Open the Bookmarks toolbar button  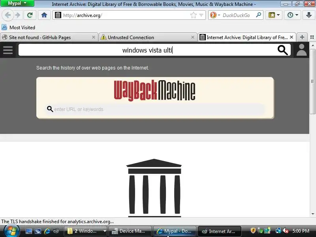[x=271, y=15]
